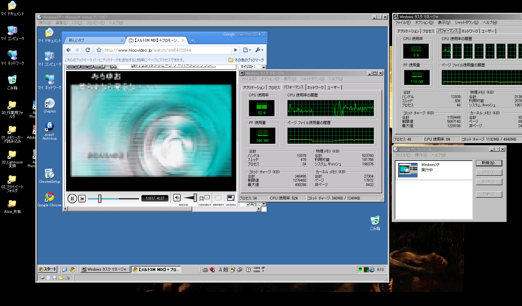Open 00_作業用フォルダ on host desktop

coord(12,109)
